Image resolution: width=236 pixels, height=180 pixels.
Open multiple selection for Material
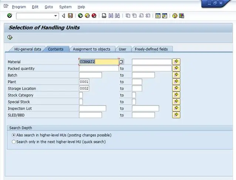[176, 62]
